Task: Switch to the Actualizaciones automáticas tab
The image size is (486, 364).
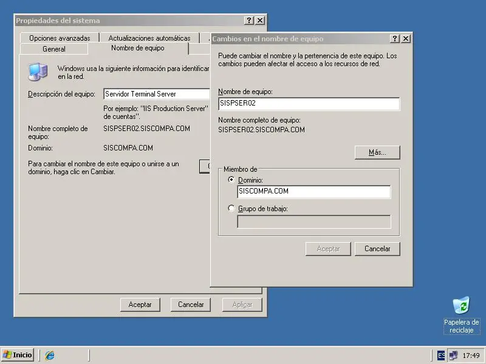Action: 149,38
